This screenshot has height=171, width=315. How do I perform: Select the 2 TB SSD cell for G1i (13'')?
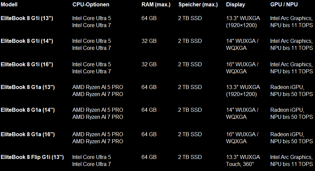coord(190,18)
